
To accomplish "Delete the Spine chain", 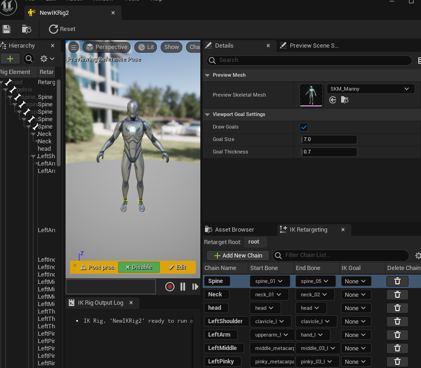I will tap(397, 281).
